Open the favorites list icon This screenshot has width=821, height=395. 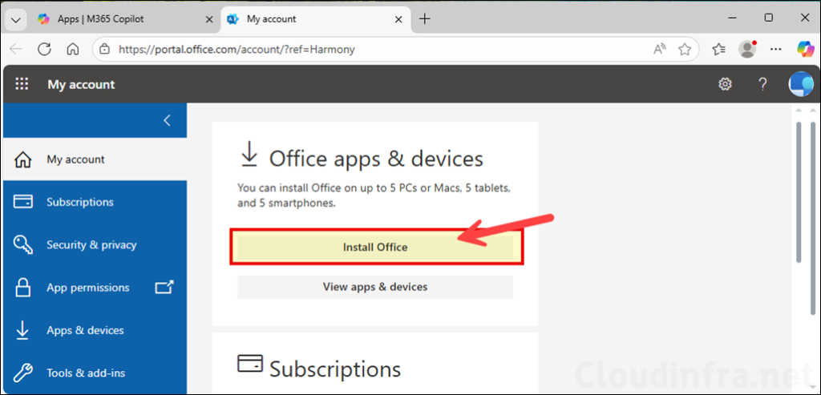[719, 49]
